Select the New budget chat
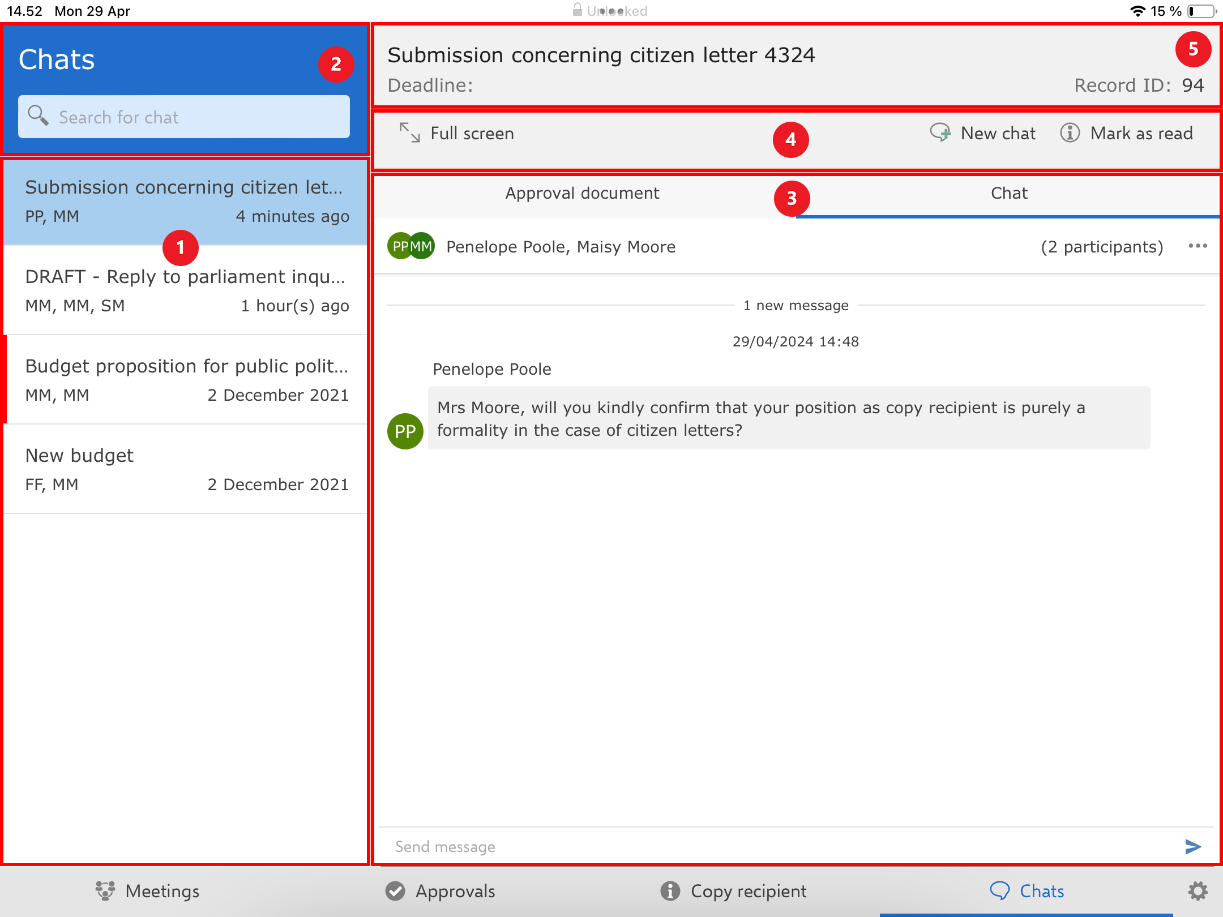The width and height of the screenshot is (1223, 917). click(186, 469)
